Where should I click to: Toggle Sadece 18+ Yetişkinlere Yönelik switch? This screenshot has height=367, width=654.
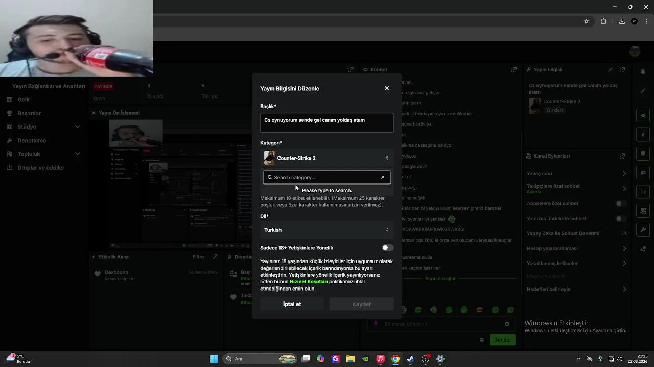pos(388,248)
